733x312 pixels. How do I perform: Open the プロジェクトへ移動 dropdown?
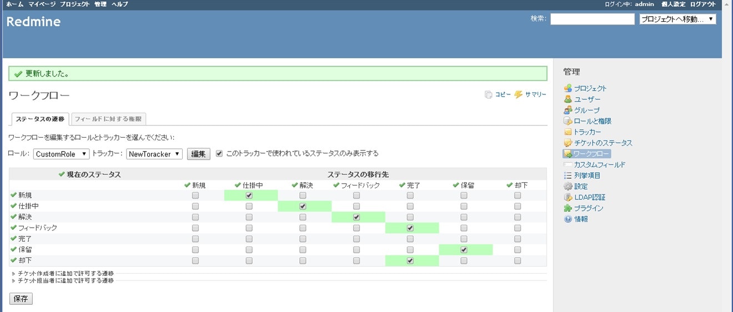click(677, 19)
